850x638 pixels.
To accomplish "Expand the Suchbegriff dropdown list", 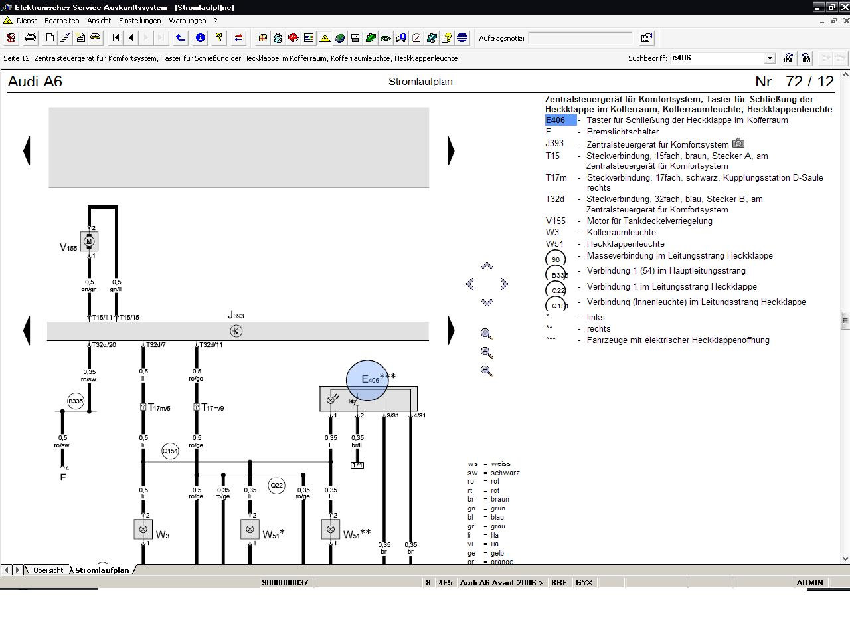I will 770,58.
